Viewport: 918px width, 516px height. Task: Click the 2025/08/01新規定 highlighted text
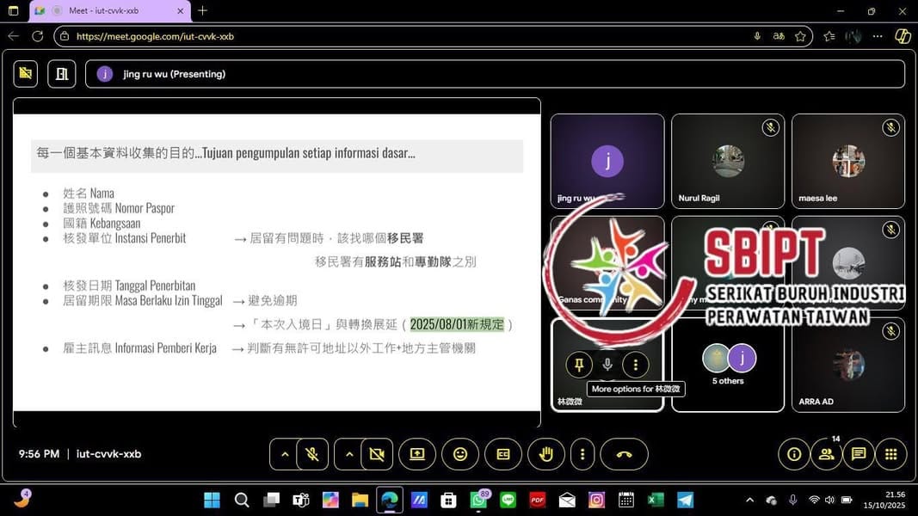point(457,324)
